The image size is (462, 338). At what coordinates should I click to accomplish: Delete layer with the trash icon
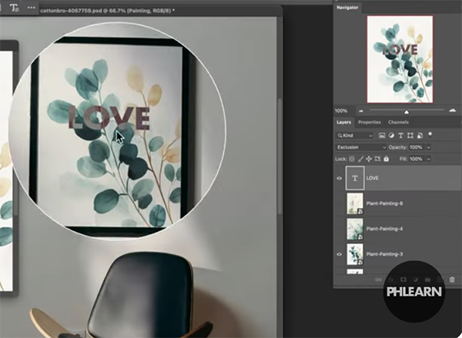tap(452, 279)
